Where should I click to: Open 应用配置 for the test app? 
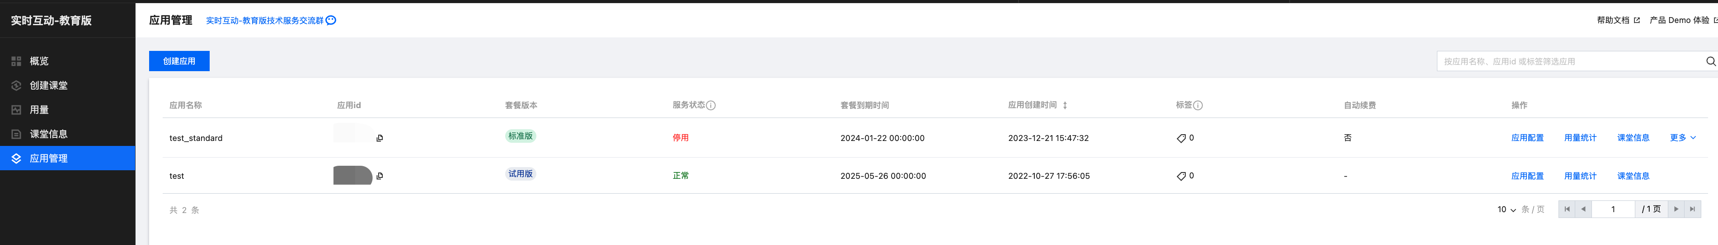pos(1527,176)
